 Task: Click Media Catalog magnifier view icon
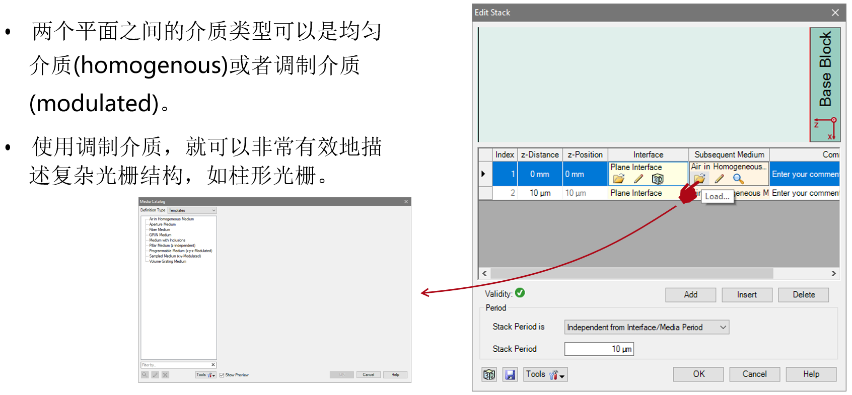point(145,375)
